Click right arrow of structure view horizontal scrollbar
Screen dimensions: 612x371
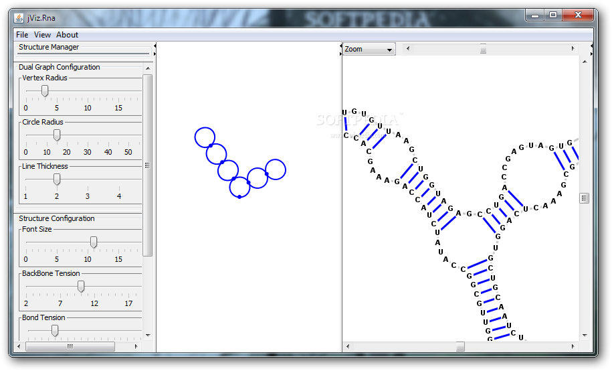point(573,346)
